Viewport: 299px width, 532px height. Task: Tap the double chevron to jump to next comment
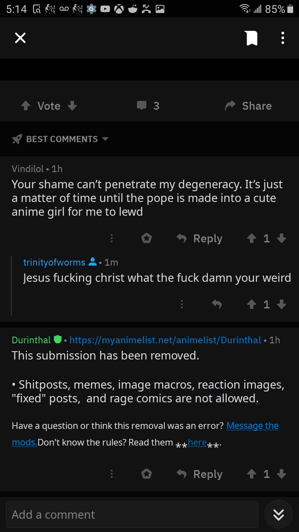click(278, 514)
